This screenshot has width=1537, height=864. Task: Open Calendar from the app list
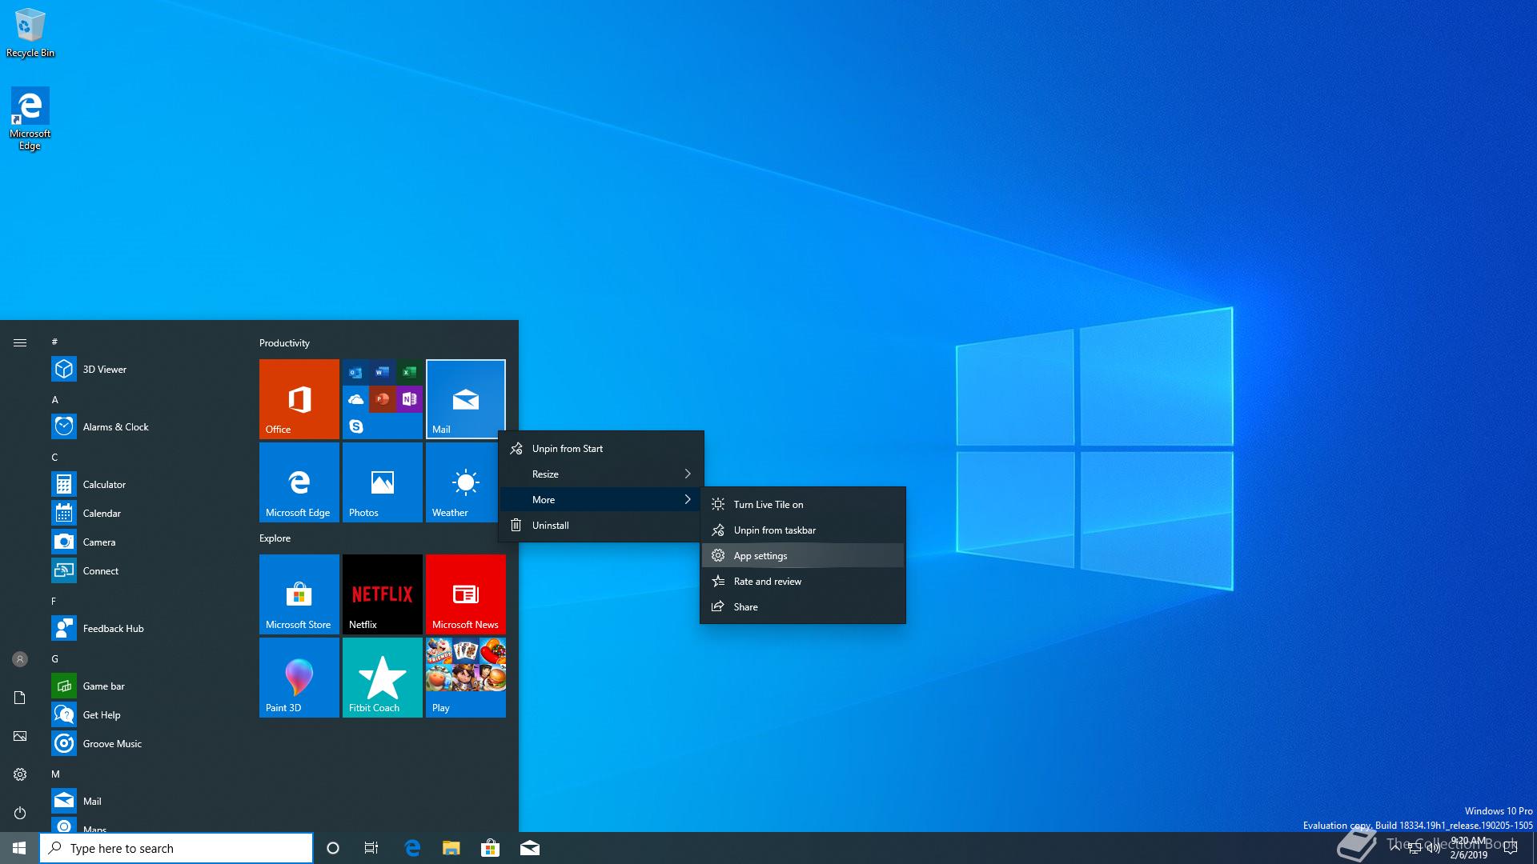click(x=147, y=514)
